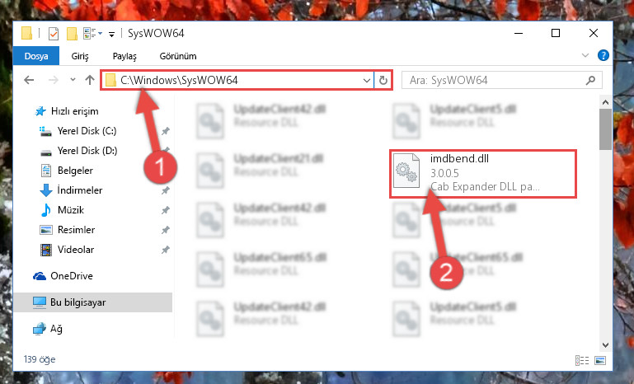The width and height of the screenshot is (634, 384).
Task: Open recent locations dropdown arrow
Action: (73, 80)
